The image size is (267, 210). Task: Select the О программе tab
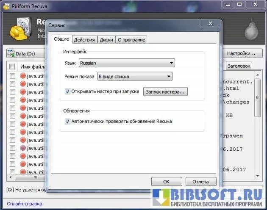pos(131,40)
